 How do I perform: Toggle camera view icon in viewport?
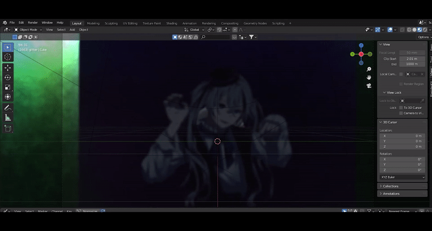click(369, 86)
